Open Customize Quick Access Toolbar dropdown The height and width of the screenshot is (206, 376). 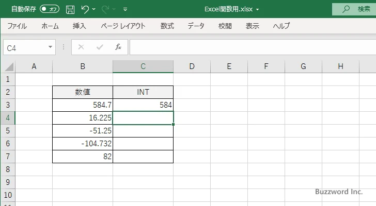click(126, 9)
